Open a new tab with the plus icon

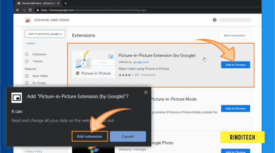(65, 3)
